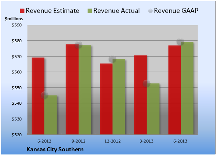Select the 9-2012 Revenue GAAP circle marker
The image size is (216, 155).
point(79,45)
